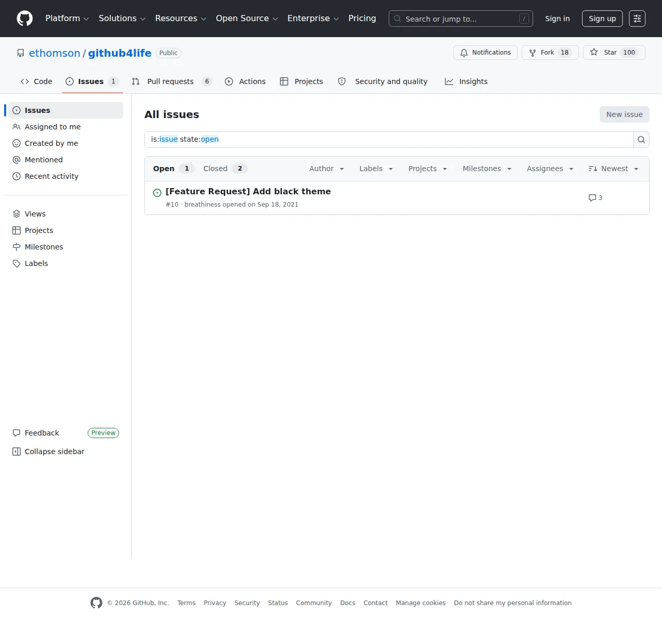Click the Notifications bell button
662x618 pixels.
tap(485, 53)
